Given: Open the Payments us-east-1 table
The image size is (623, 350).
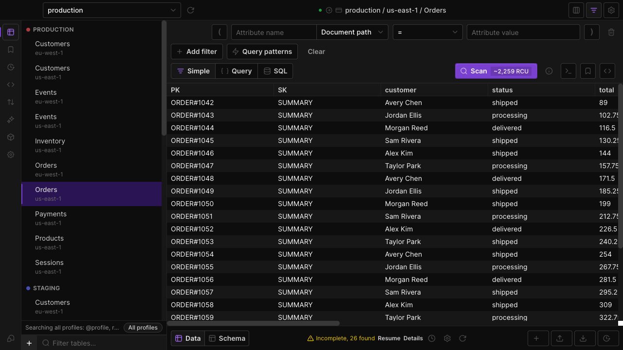Looking at the screenshot, I should pos(92,218).
